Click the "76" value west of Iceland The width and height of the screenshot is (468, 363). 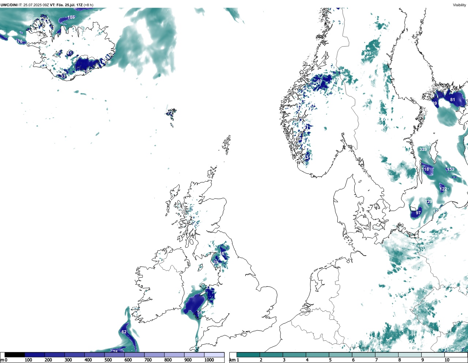tap(20, 41)
